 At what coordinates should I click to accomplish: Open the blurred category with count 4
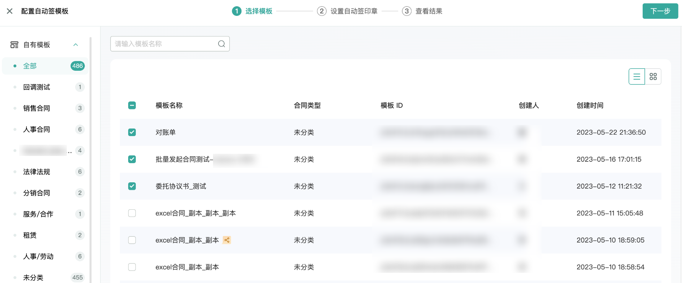(x=45, y=150)
